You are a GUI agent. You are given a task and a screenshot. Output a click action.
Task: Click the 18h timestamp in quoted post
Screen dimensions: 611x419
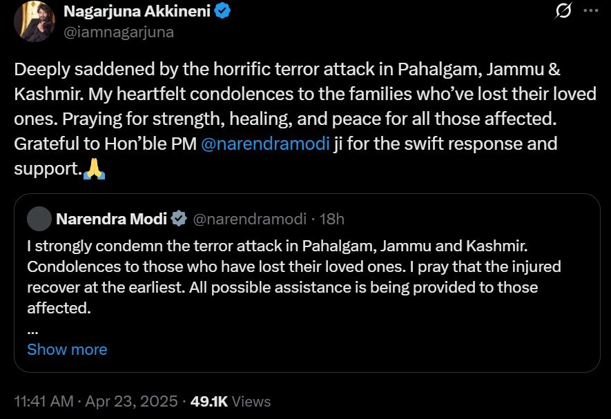click(x=333, y=220)
